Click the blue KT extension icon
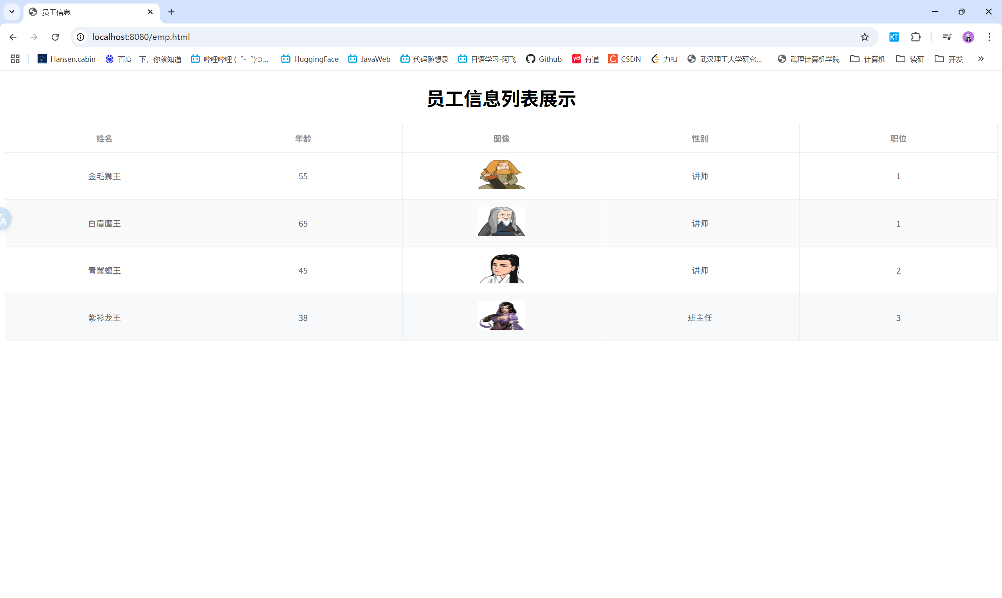The height and width of the screenshot is (598, 1002). [x=894, y=37]
